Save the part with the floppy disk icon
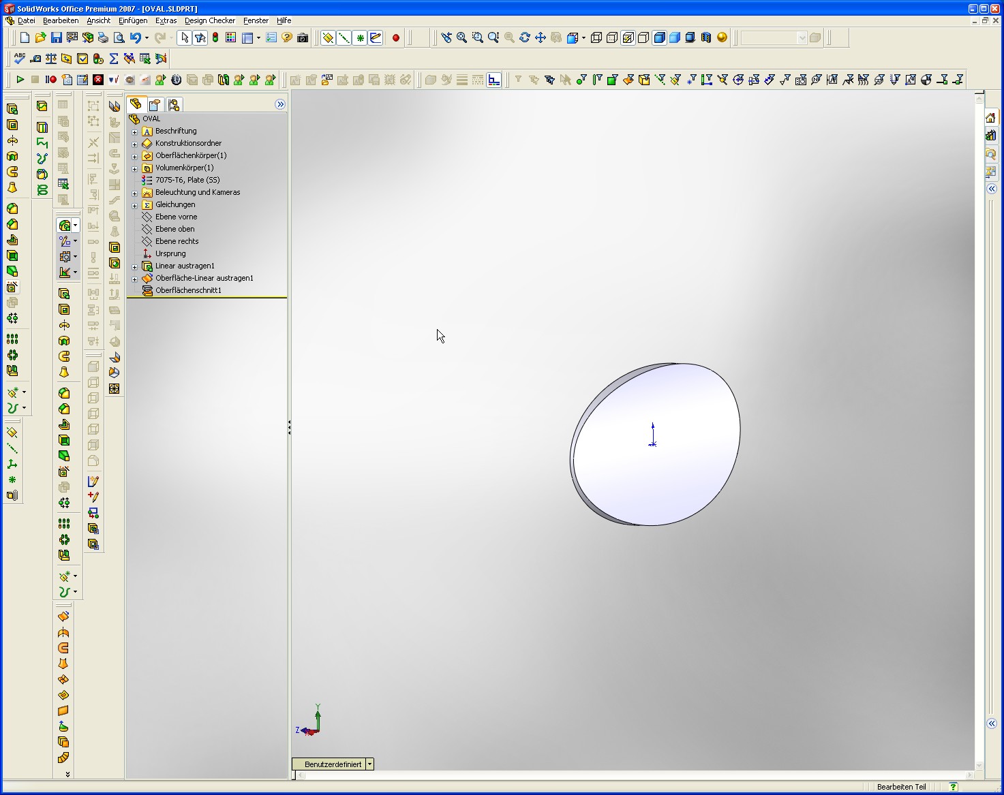Screen dimensions: 1004x795 tap(57, 37)
